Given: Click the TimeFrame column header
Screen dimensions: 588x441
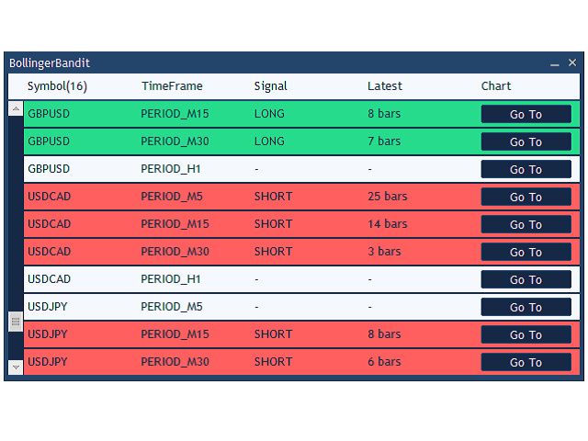Looking at the screenshot, I should pyautogui.click(x=172, y=86).
